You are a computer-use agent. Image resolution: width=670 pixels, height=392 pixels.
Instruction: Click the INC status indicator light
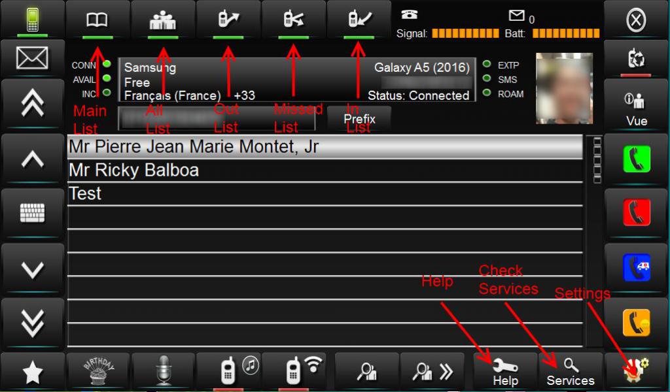pos(107,92)
